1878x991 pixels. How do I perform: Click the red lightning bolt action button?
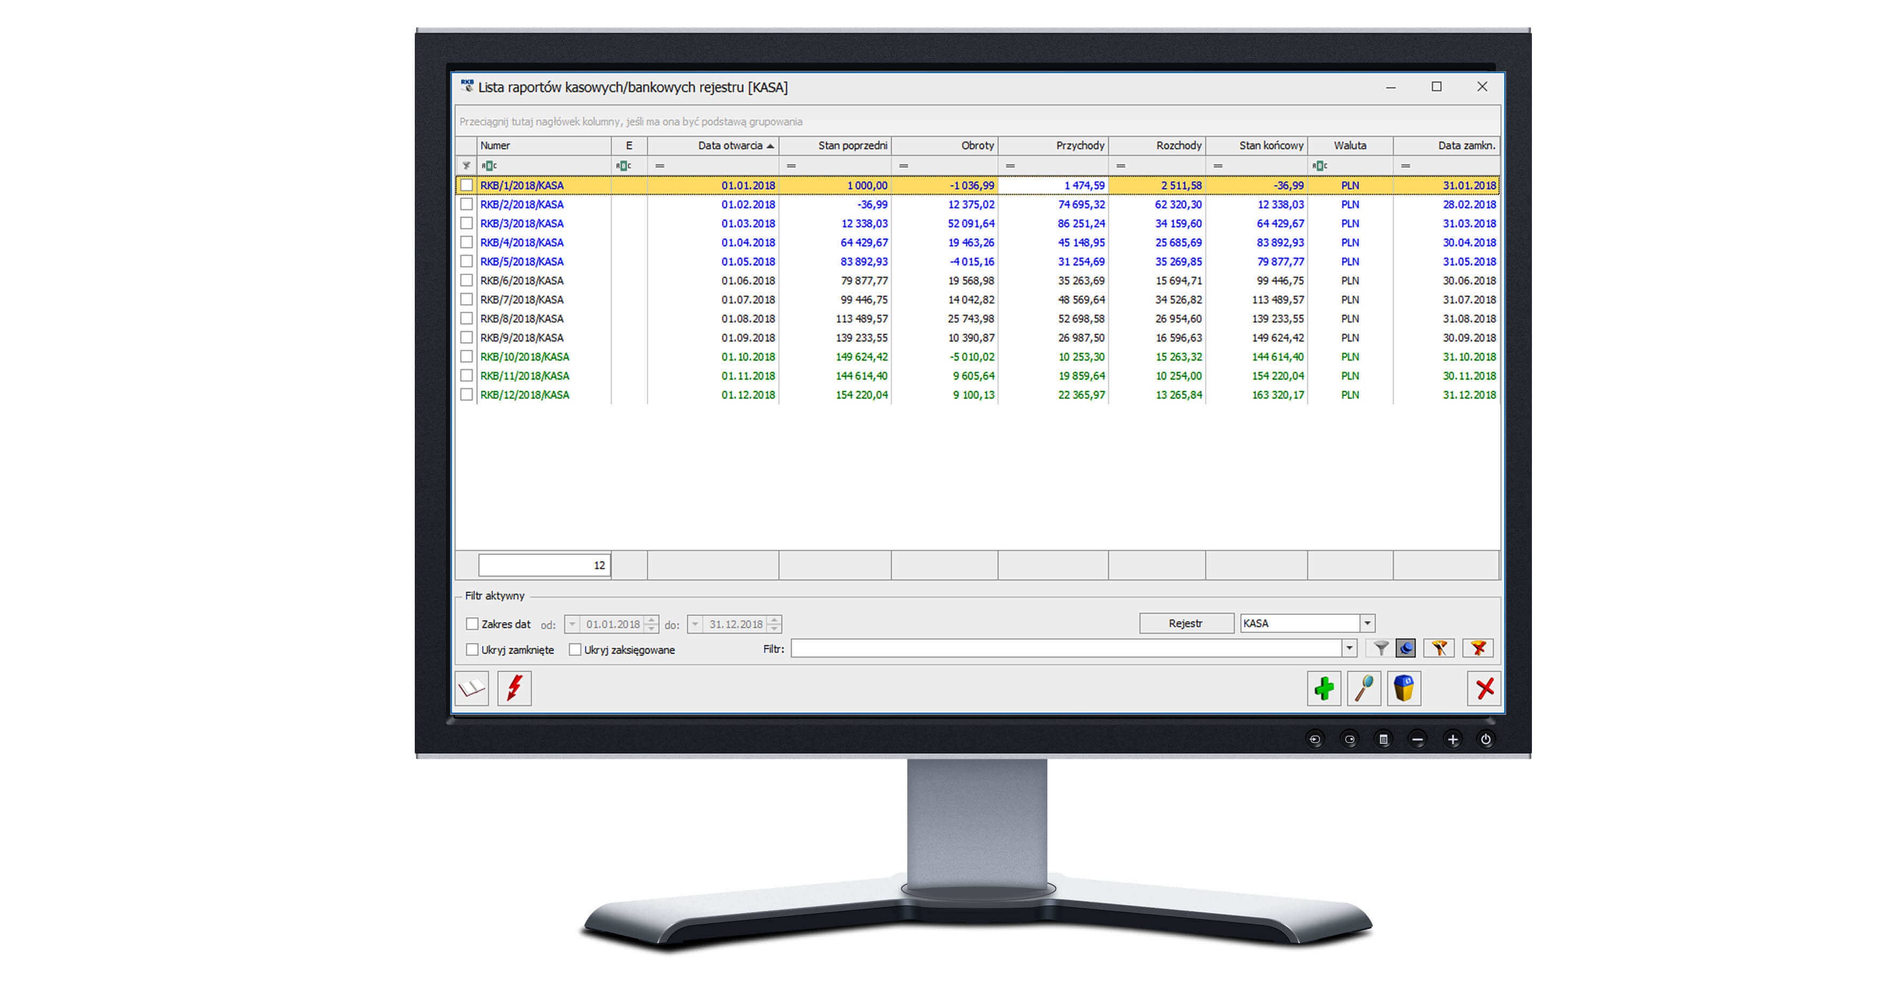pyautogui.click(x=515, y=688)
